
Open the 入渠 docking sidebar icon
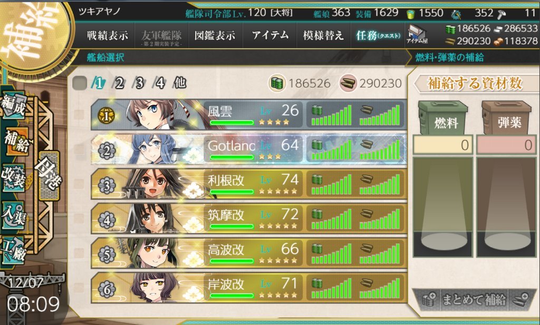tap(14, 215)
